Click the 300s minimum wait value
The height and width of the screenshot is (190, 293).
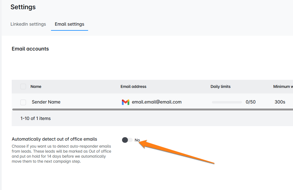[280, 102]
